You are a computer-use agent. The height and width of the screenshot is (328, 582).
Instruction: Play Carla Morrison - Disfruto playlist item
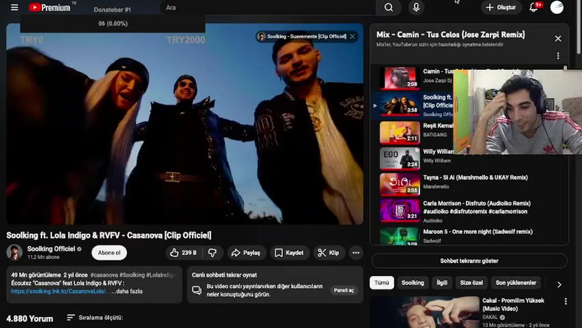[469, 210]
